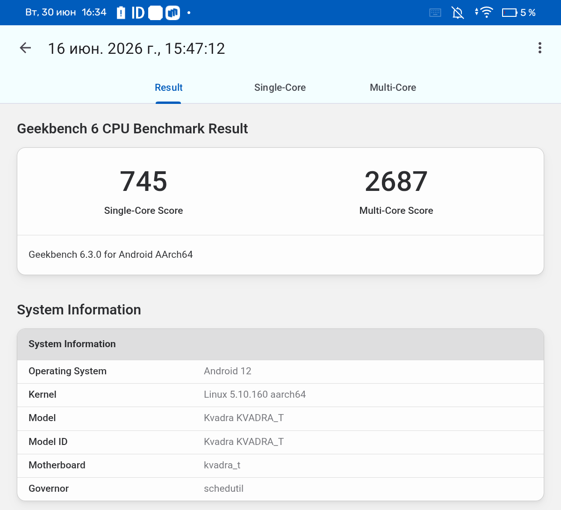
Task: Select the Motherboard row label
Action: tap(57, 465)
